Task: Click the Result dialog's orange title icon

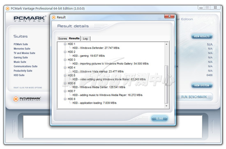Action: pyautogui.click(x=53, y=17)
